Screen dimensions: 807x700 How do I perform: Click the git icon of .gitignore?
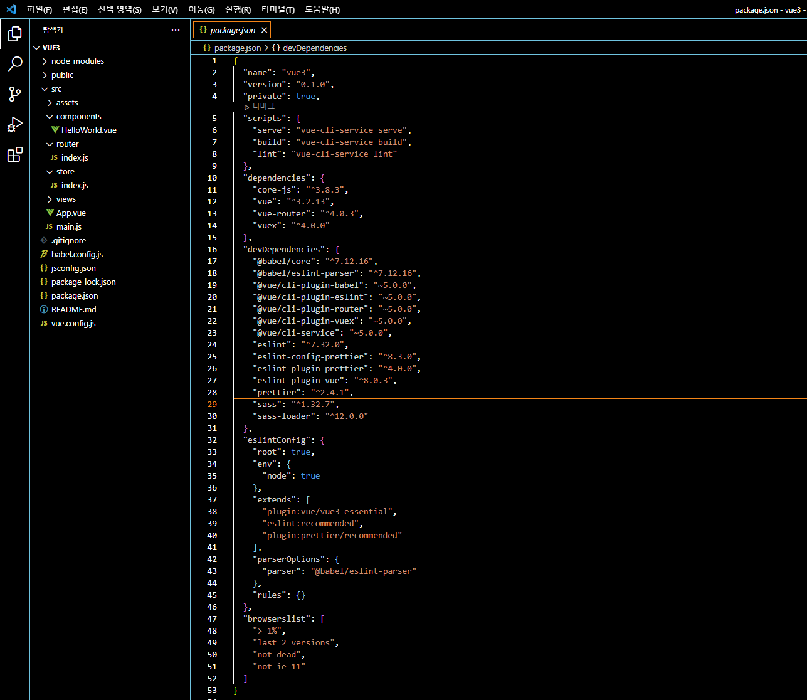point(44,240)
